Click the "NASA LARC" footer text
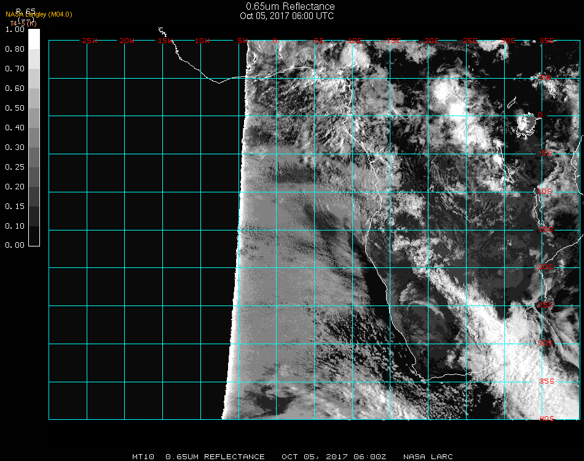Screen dimensions: 584x461 click(428, 457)
